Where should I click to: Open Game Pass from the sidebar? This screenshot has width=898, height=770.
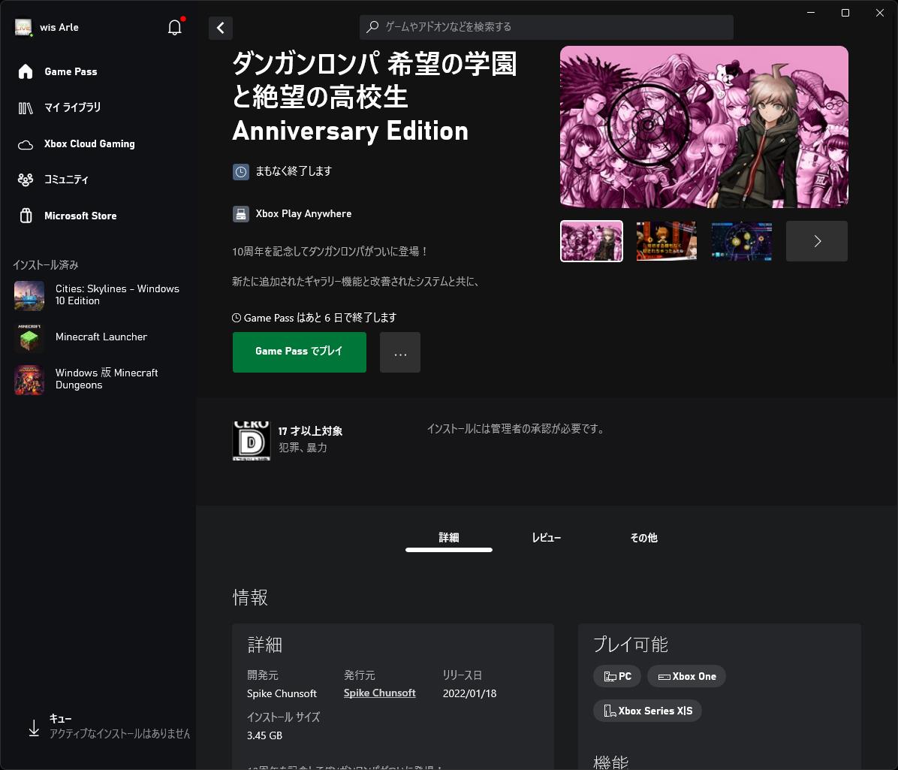[x=71, y=71]
